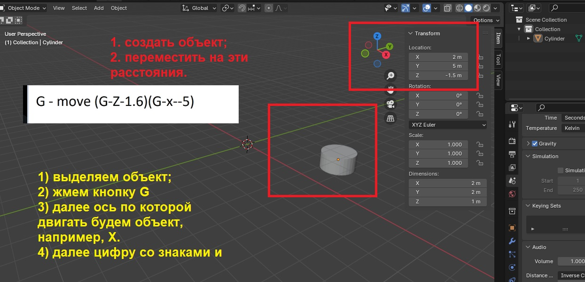Image resolution: width=585 pixels, height=282 pixels.
Task: Open the Object Mode dropdown
Action: point(23,8)
